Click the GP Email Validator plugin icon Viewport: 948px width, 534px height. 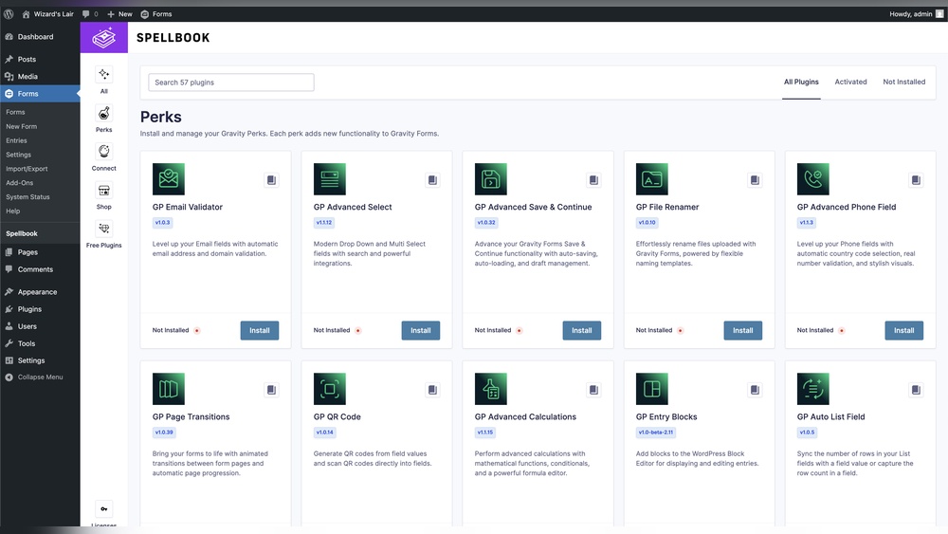(168, 179)
